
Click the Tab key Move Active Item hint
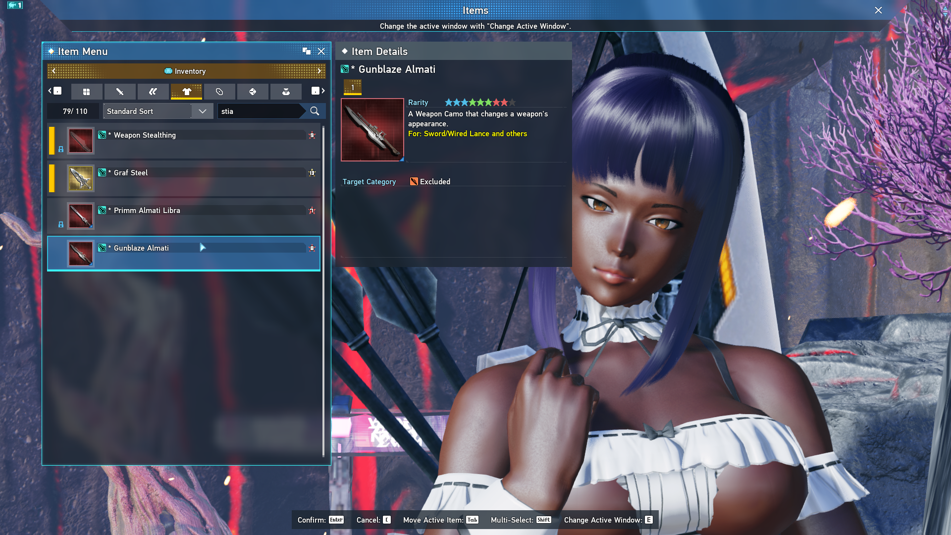pyautogui.click(x=473, y=520)
